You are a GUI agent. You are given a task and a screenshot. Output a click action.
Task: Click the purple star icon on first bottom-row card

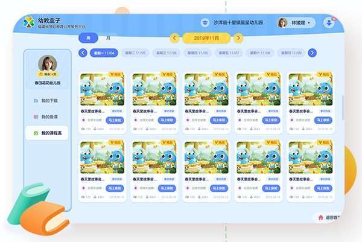[x=83, y=188]
